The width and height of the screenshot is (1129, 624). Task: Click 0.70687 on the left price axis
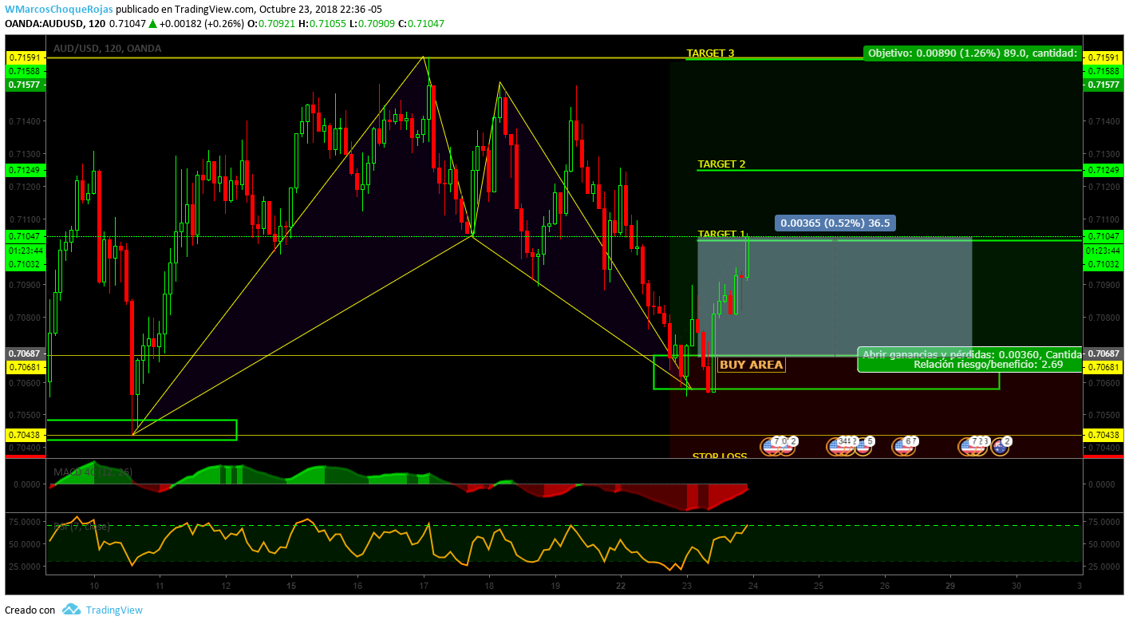point(26,353)
